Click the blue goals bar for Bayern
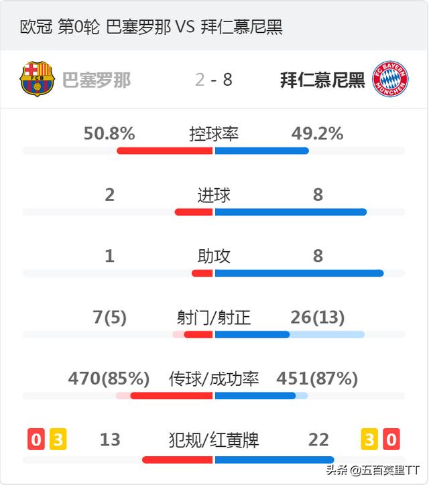Viewport: 429px width, 485px height. pyautogui.click(x=291, y=212)
